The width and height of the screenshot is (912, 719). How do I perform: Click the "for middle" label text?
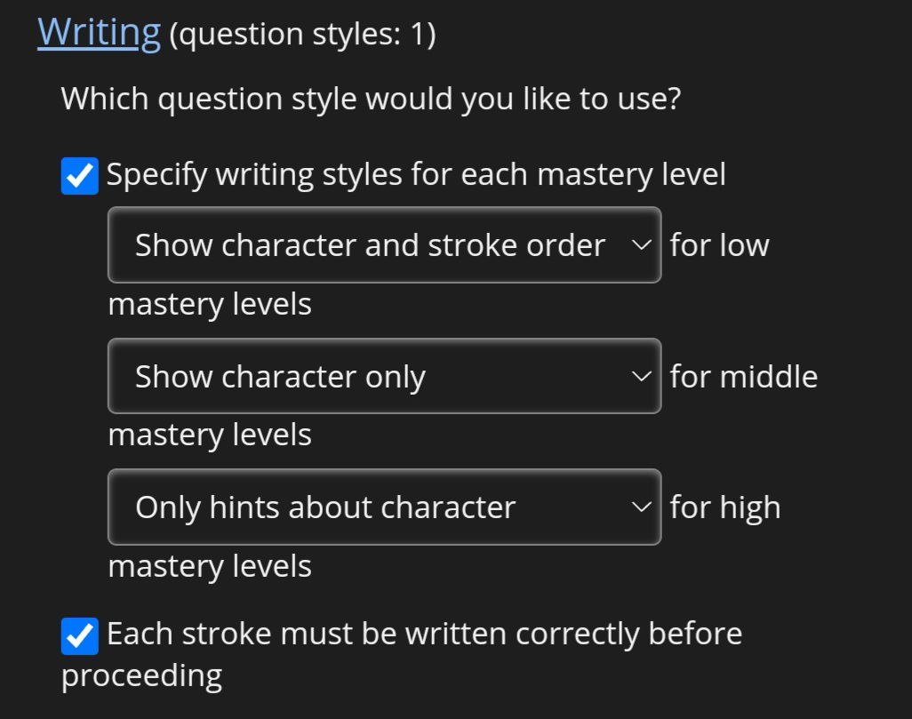(743, 376)
